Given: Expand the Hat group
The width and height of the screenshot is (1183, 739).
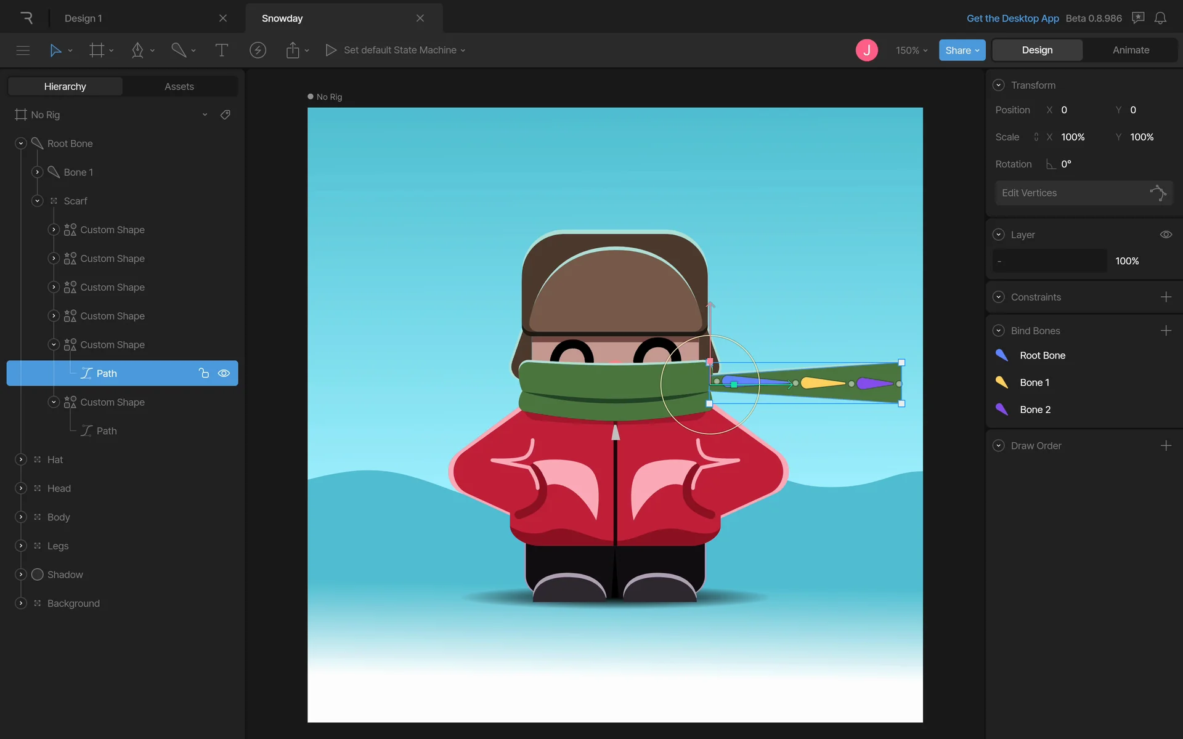Looking at the screenshot, I should (x=21, y=459).
